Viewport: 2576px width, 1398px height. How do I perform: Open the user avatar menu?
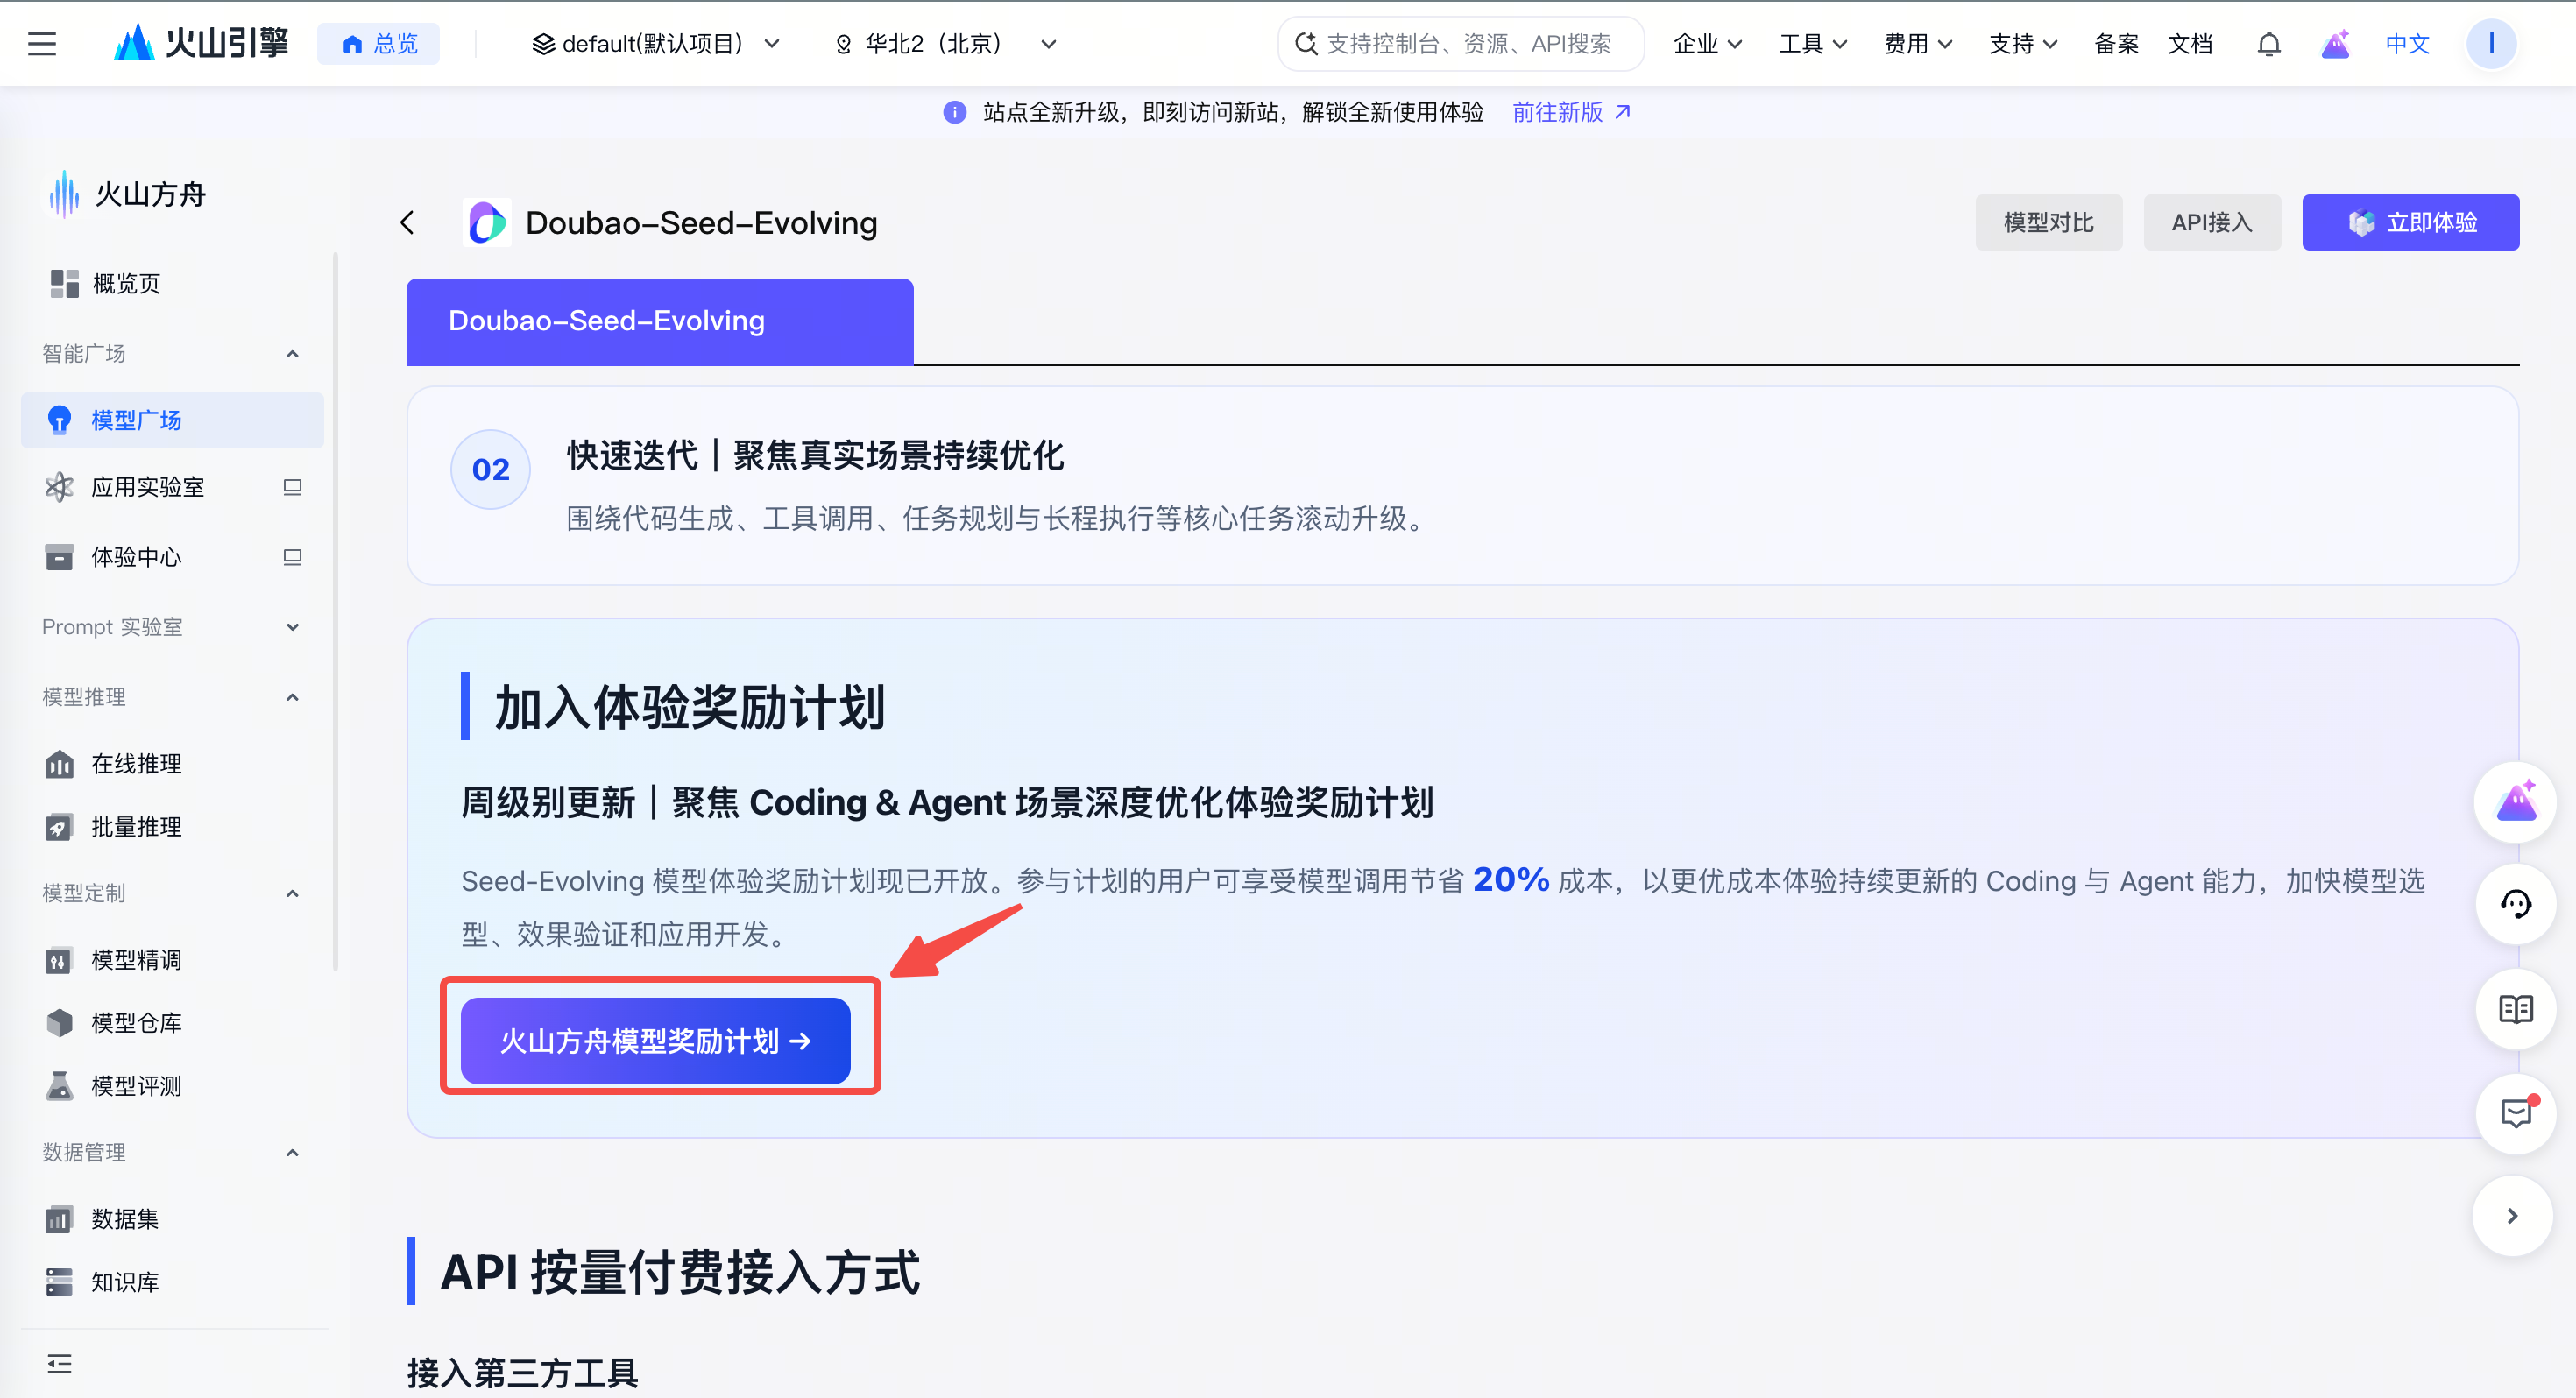click(x=2491, y=44)
